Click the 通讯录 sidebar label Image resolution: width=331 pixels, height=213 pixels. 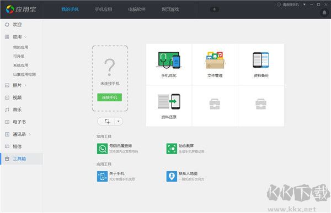19,134
